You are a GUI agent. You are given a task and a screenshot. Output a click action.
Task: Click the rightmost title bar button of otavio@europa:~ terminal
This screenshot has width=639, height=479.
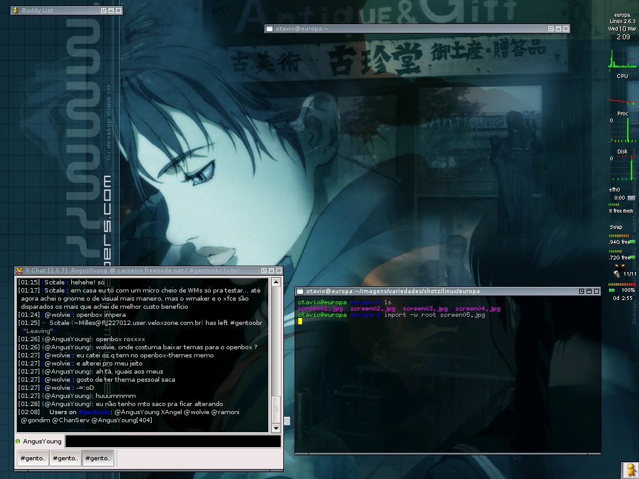tap(565, 29)
